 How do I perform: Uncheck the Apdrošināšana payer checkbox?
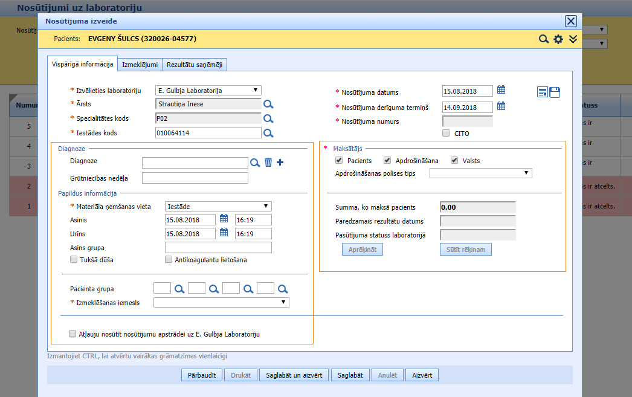pyautogui.click(x=387, y=161)
